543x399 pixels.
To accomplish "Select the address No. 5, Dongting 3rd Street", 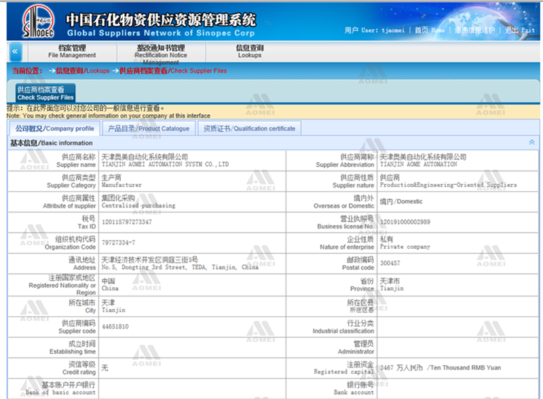I will (x=180, y=267).
